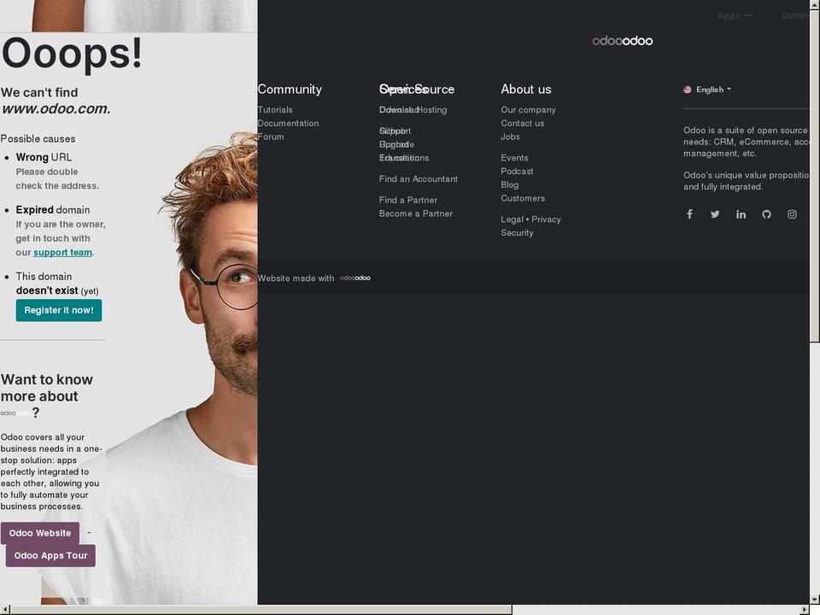Viewport: 820px width, 615px height.
Task: Open the Twitter social icon
Action: pos(715,214)
